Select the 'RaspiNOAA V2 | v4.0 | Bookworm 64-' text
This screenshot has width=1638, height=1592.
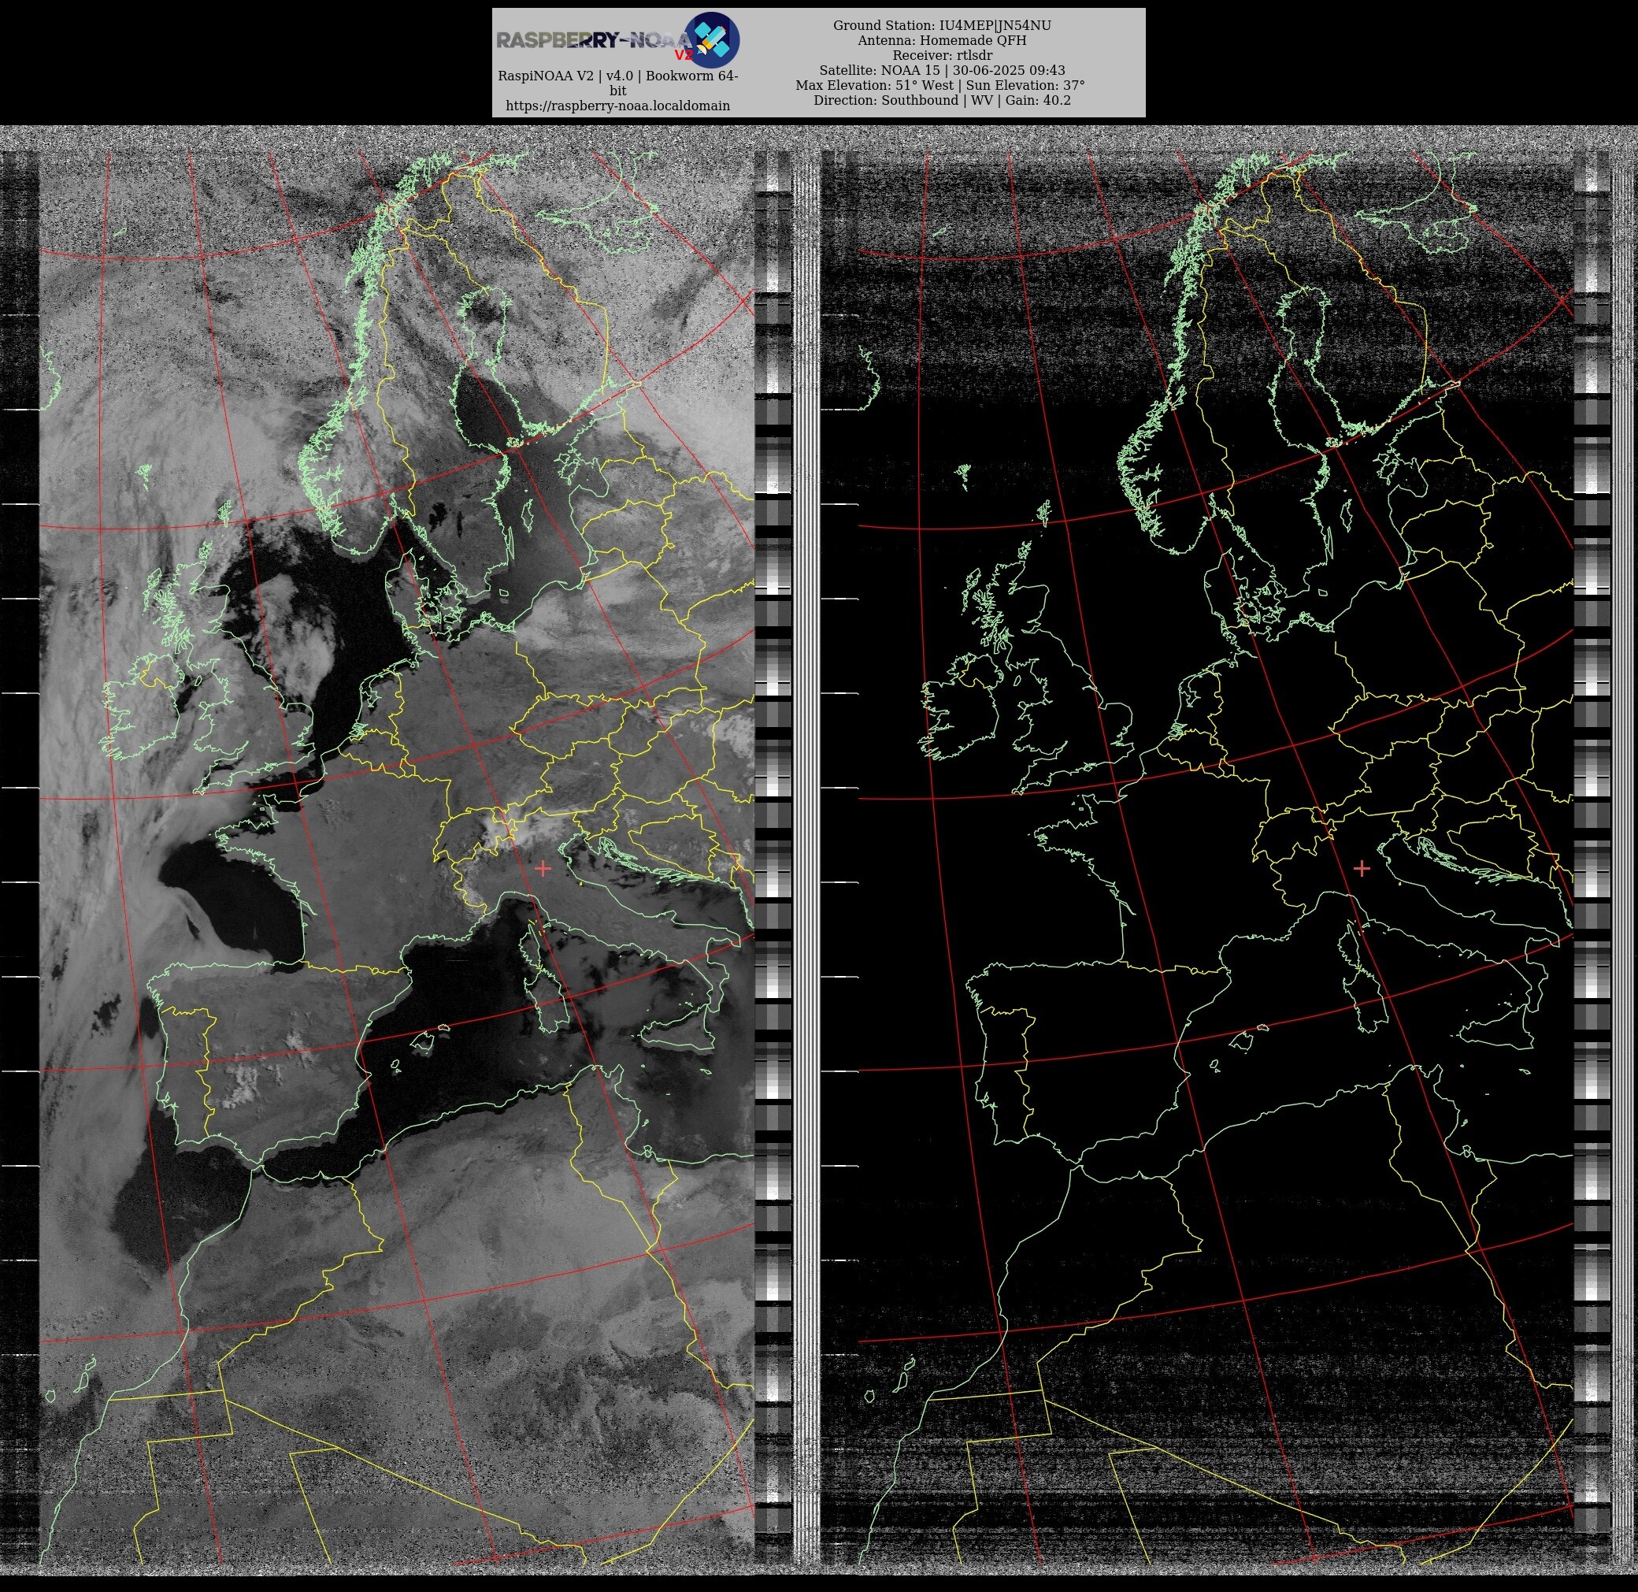(617, 76)
